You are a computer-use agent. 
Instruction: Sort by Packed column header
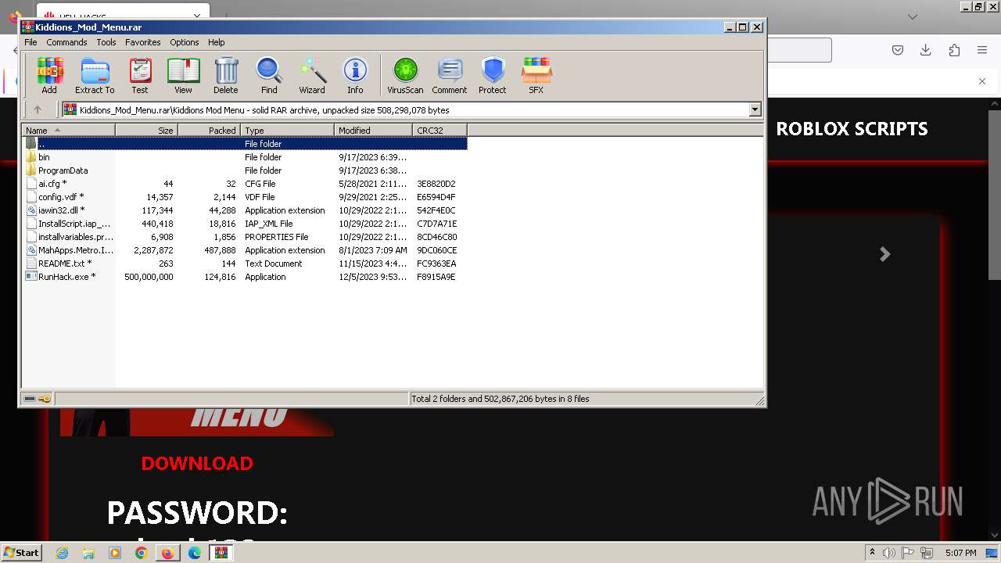tap(209, 131)
